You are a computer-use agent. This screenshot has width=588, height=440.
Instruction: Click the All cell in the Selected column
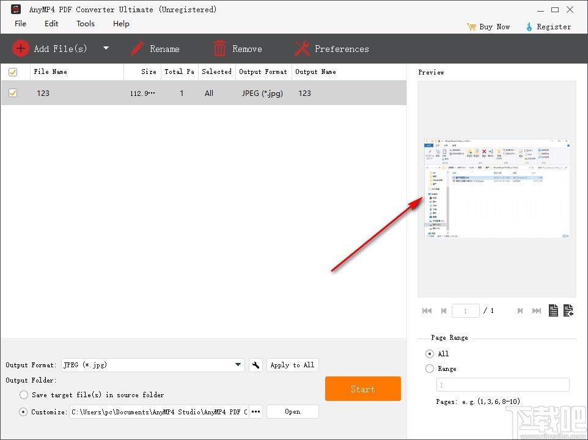pyautogui.click(x=209, y=94)
